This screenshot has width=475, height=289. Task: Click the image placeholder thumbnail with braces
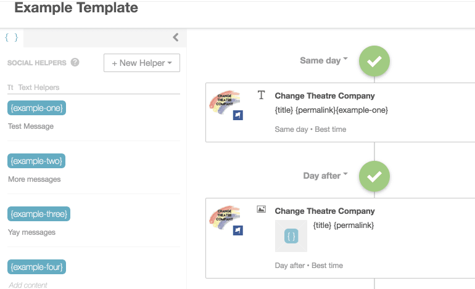tap(291, 236)
